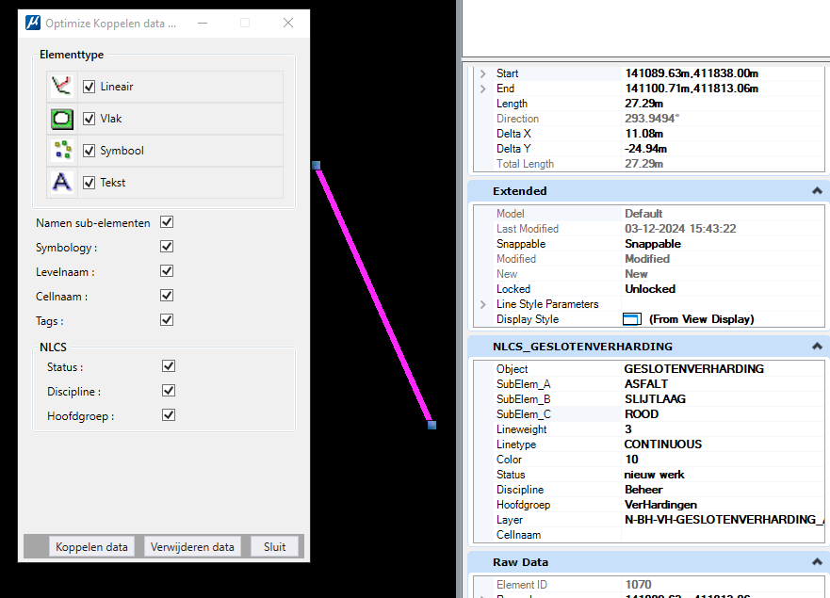Click the Delta Y value -24.94m
The width and height of the screenshot is (830, 598).
point(645,149)
